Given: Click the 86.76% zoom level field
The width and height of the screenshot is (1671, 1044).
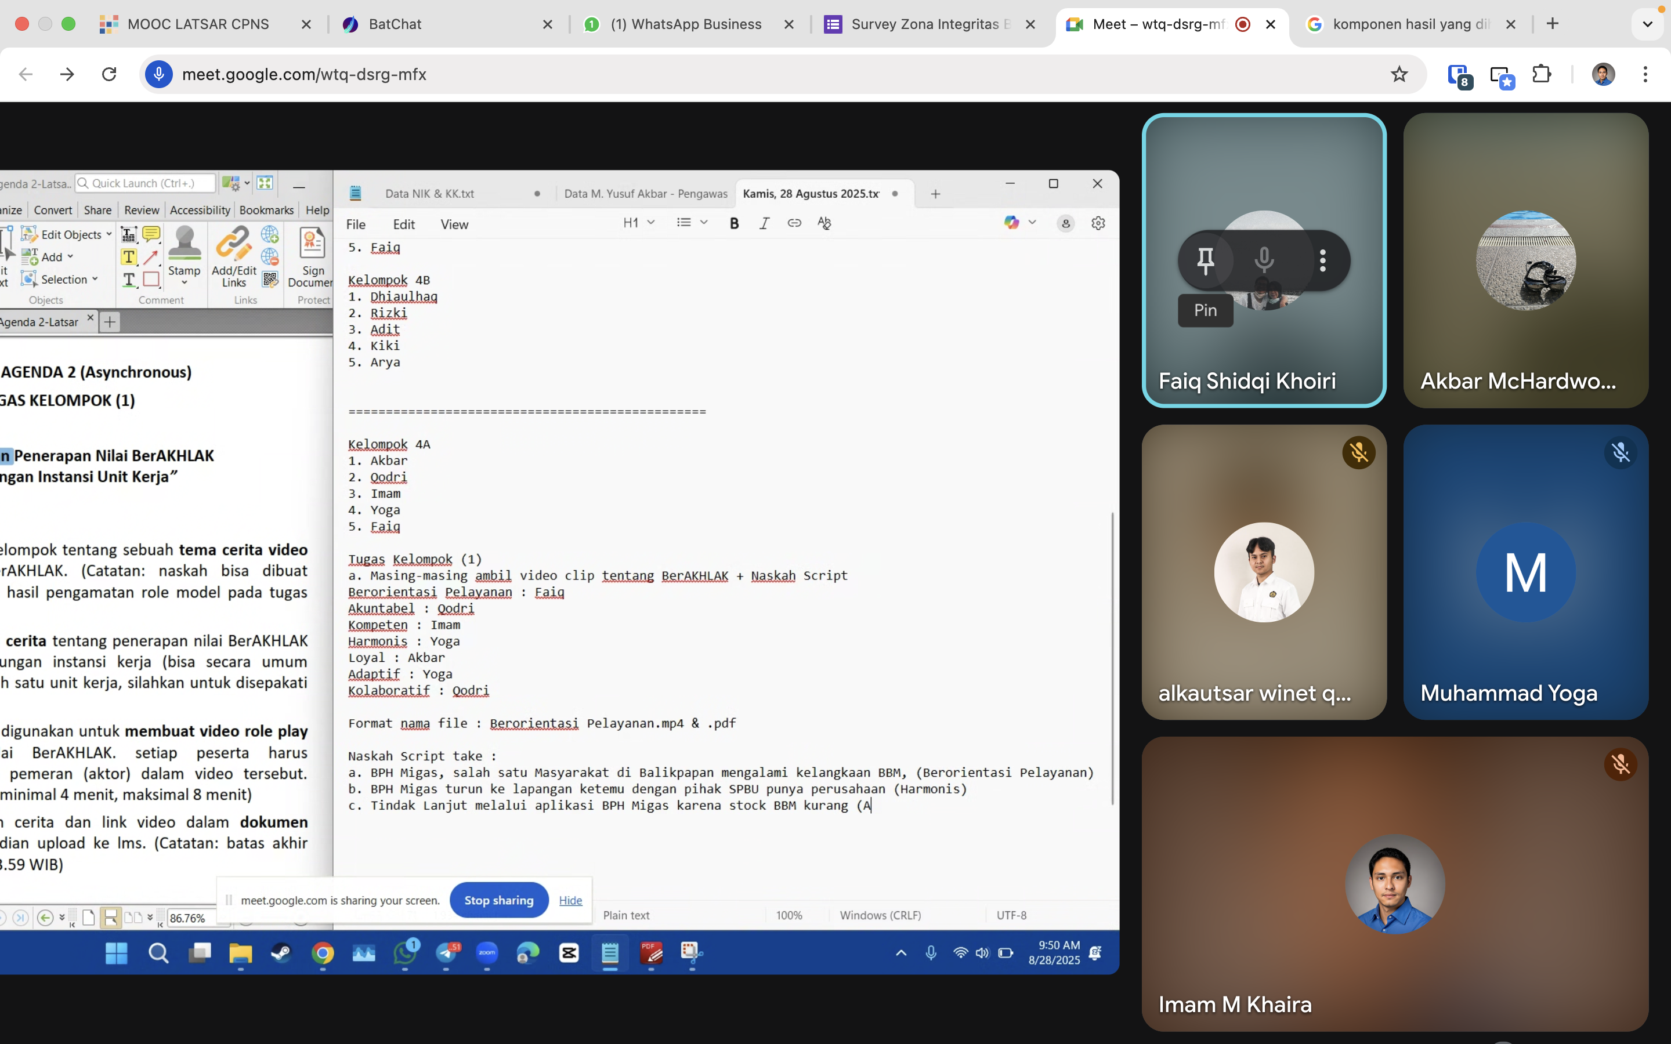Looking at the screenshot, I should tap(187, 918).
